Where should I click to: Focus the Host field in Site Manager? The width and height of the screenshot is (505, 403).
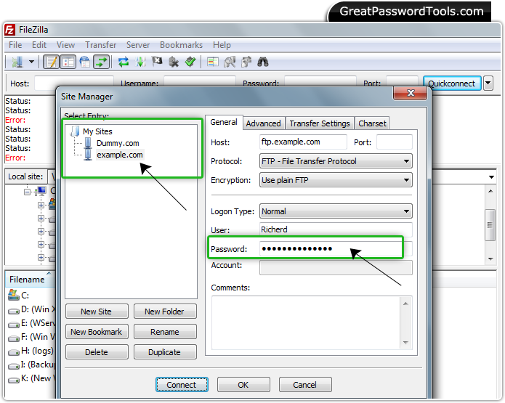303,142
